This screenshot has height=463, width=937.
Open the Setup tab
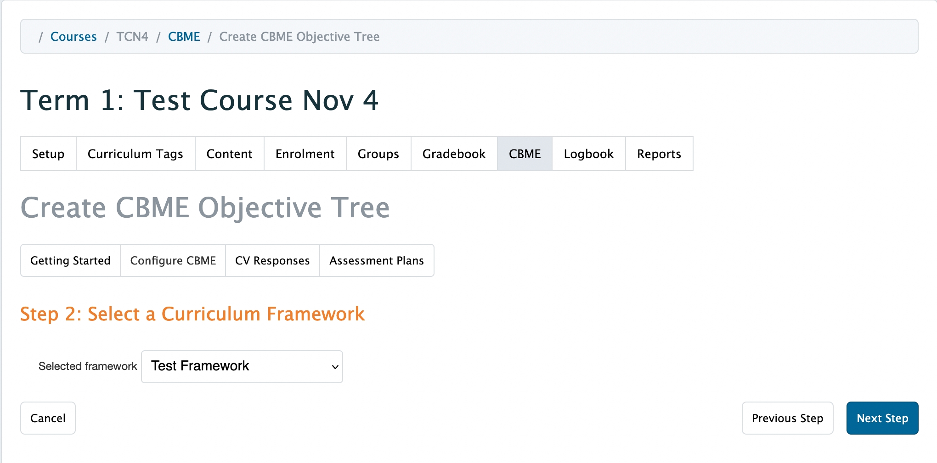click(48, 154)
